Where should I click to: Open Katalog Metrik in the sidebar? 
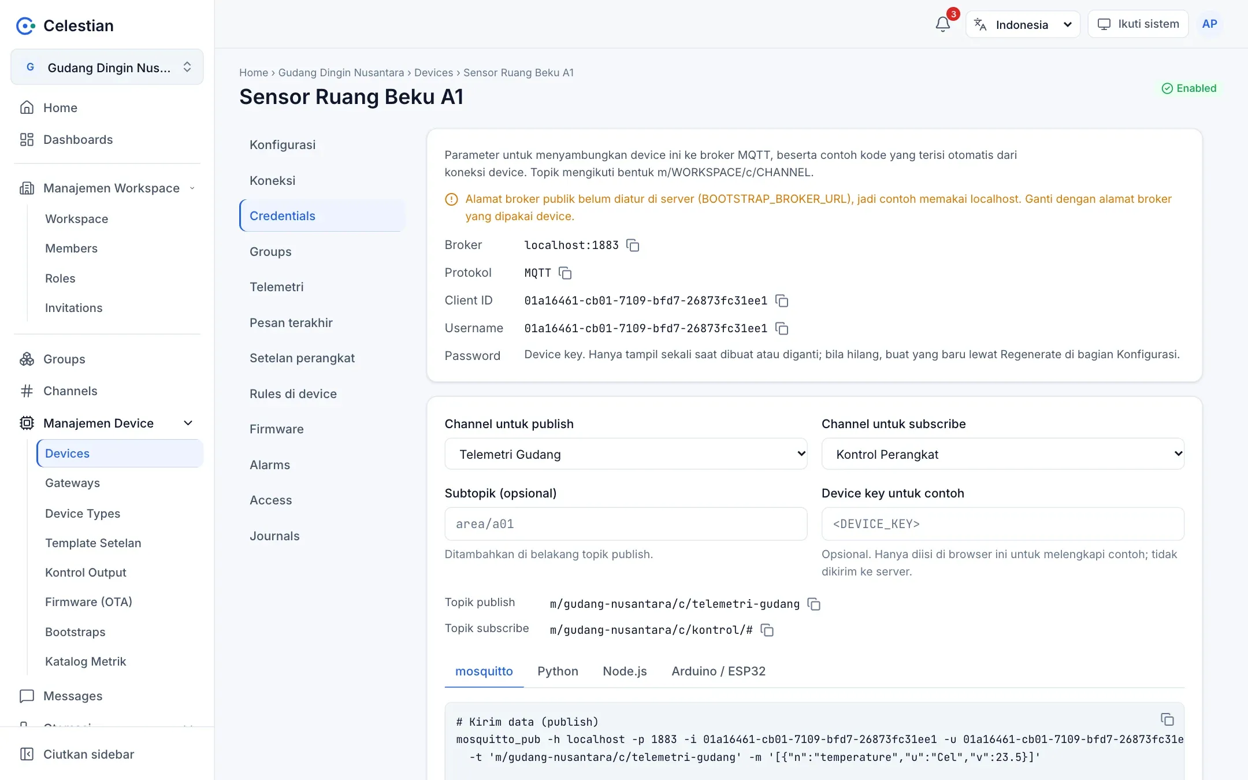click(120, 661)
